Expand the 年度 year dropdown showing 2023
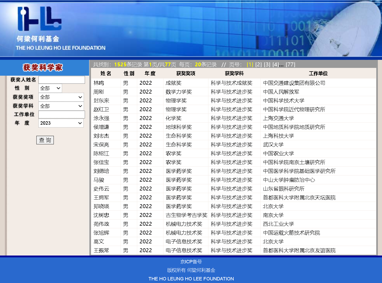Viewport: 382px width, 283px height. pyautogui.click(x=61, y=123)
